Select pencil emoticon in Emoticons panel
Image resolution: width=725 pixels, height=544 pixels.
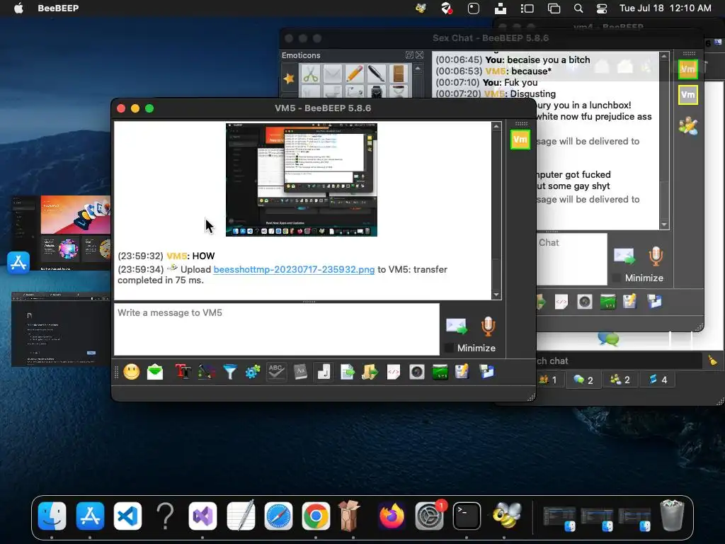coord(355,74)
